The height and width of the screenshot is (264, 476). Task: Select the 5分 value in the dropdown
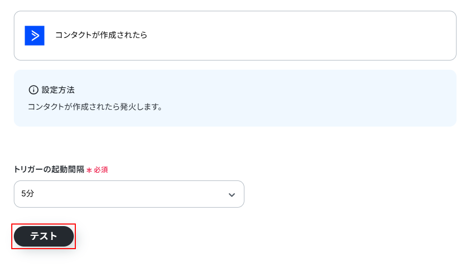(28, 194)
